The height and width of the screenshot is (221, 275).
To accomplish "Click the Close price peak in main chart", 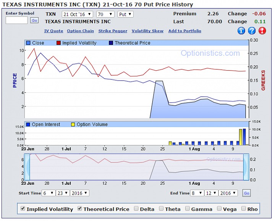I will [x=159, y=81].
